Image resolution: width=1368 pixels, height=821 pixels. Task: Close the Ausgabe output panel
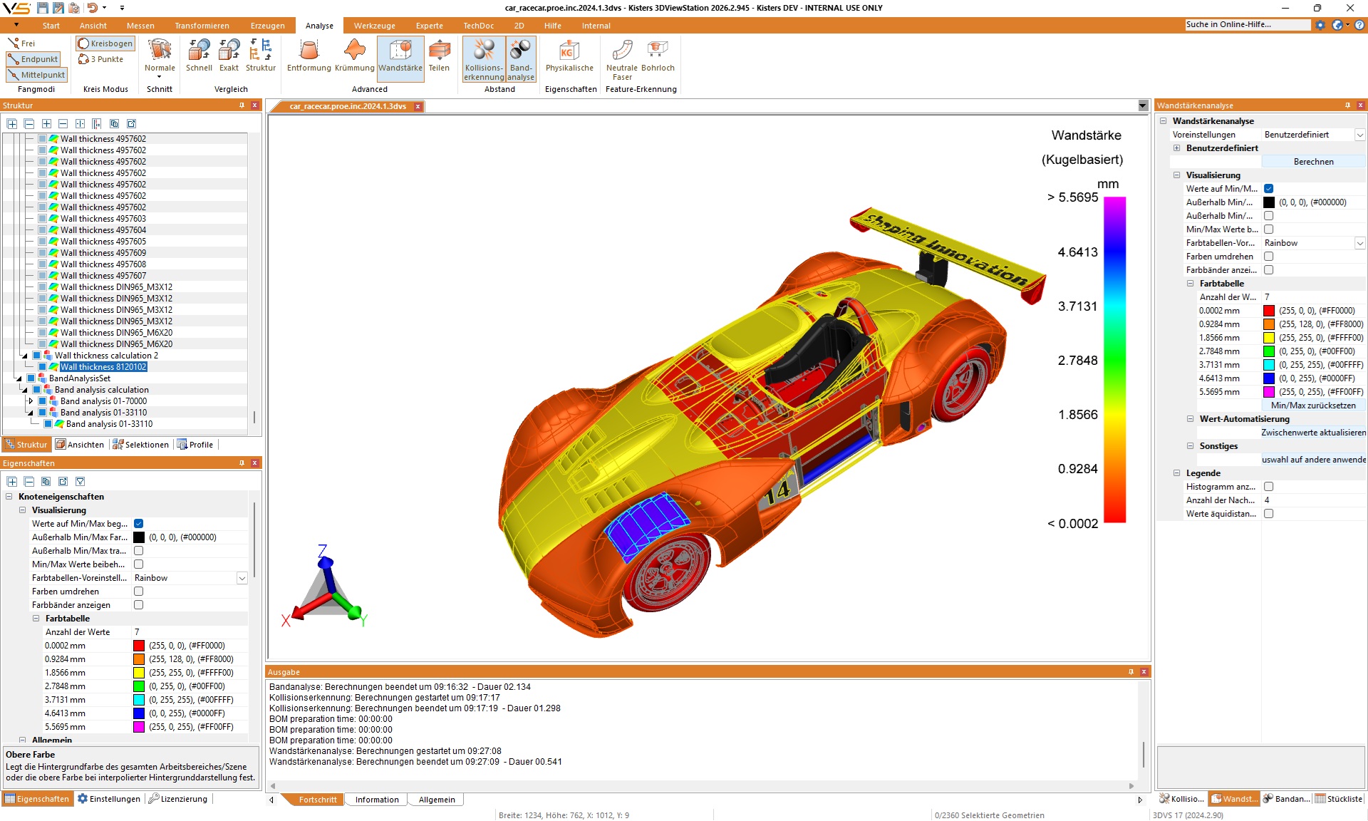[x=1144, y=672]
